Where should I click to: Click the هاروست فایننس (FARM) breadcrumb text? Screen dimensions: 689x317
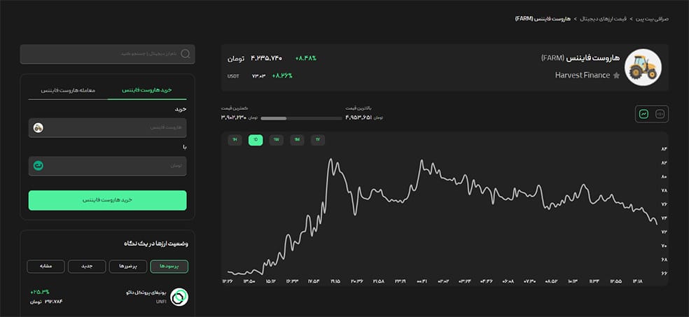[545, 20]
